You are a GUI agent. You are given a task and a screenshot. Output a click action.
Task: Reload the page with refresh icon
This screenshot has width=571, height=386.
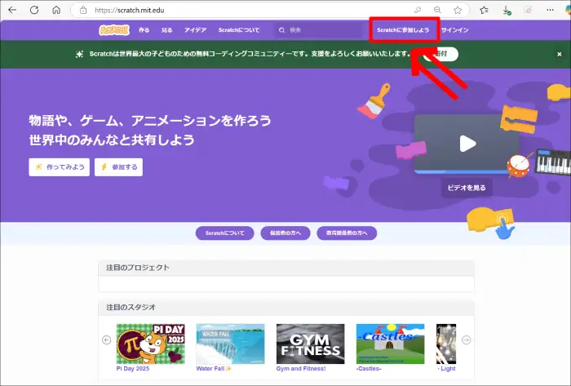34,10
